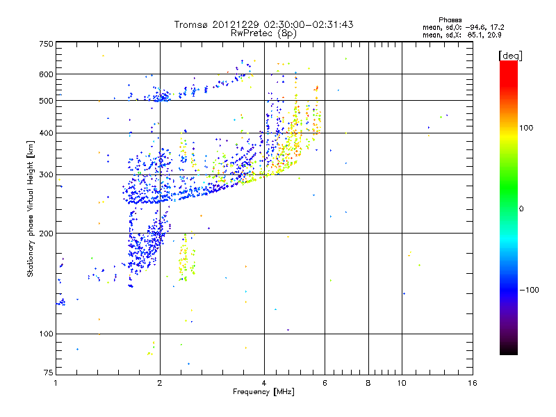Image resolution: width=556 pixels, height=417 pixels.
Task: Select the 'mean, sd,O: -94.6, 17.2' line
Action: click(463, 27)
